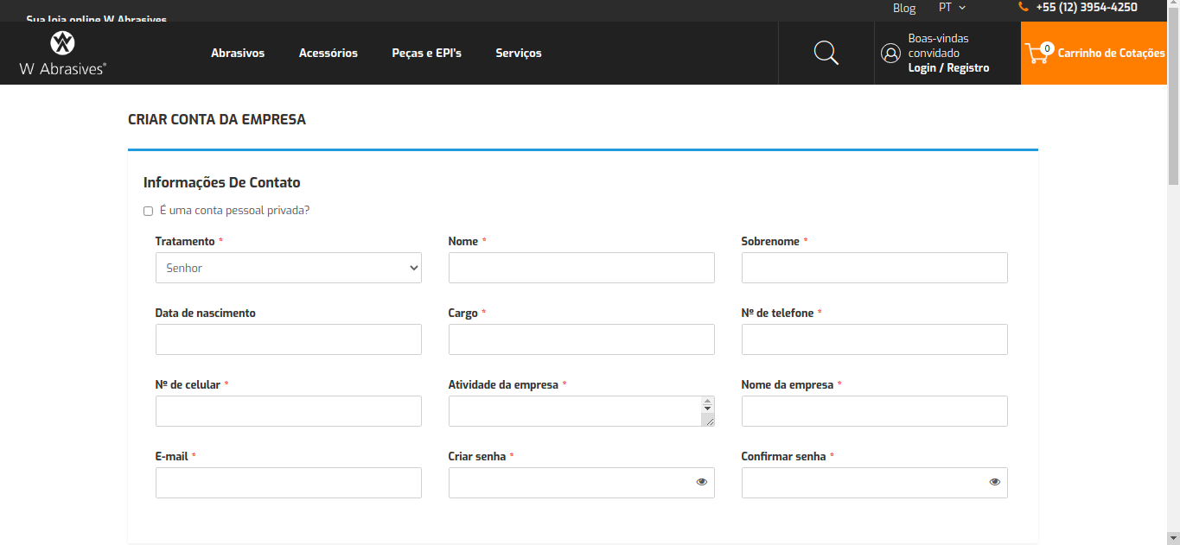This screenshot has height=545, width=1180.
Task: Click the "CRIAR CONTA DA EMPRESA" heading
Action: click(217, 120)
